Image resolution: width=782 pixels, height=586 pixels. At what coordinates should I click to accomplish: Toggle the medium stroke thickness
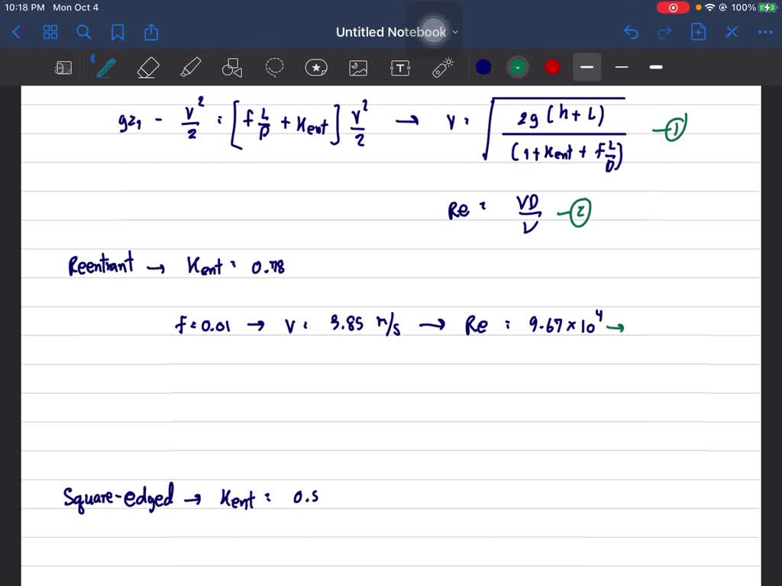click(x=621, y=67)
